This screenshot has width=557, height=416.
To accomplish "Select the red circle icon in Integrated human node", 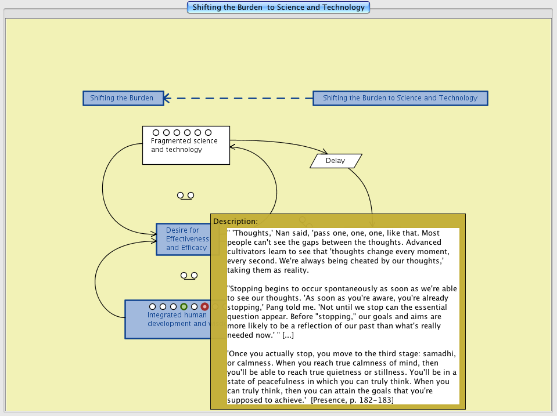I will (204, 306).
